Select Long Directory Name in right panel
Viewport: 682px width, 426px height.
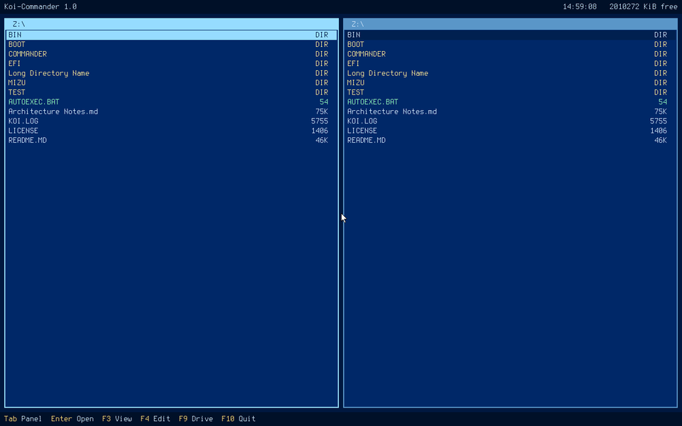pyautogui.click(x=510, y=73)
